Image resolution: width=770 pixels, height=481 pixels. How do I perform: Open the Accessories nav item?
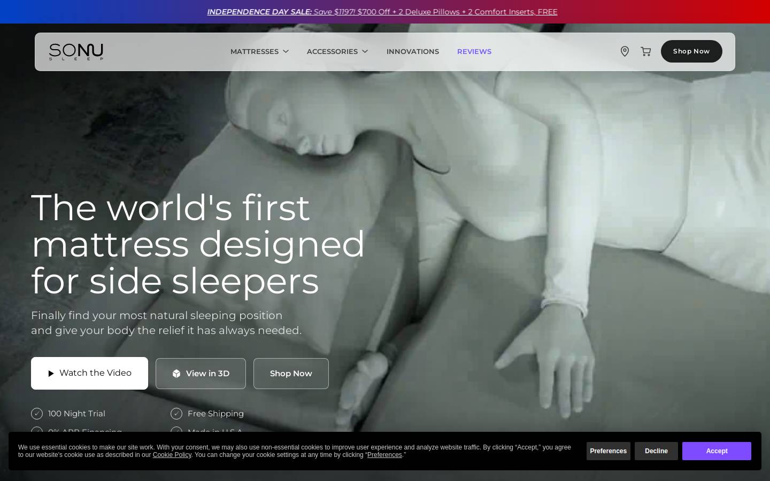(332, 51)
